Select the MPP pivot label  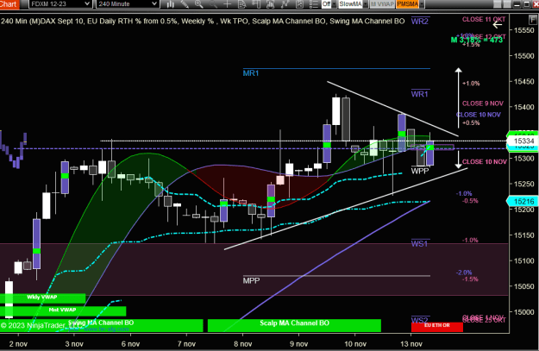(x=251, y=280)
